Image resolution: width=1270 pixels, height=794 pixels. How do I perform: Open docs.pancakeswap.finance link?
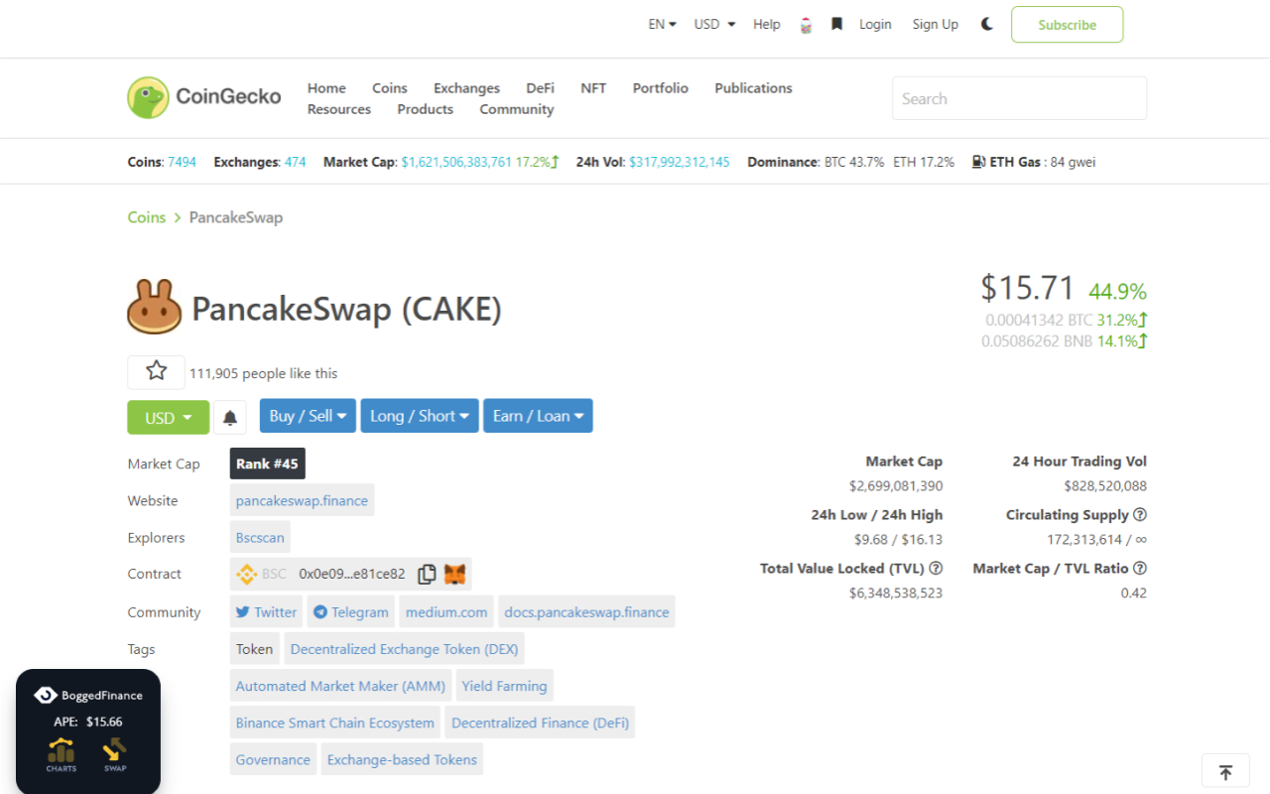point(586,611)
